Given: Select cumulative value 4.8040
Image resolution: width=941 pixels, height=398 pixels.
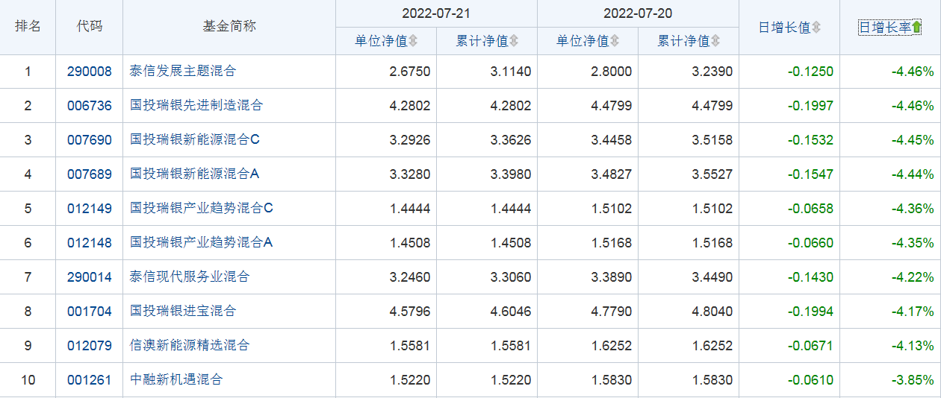Looking at the screenshot, I should click(x=712, y=312).
